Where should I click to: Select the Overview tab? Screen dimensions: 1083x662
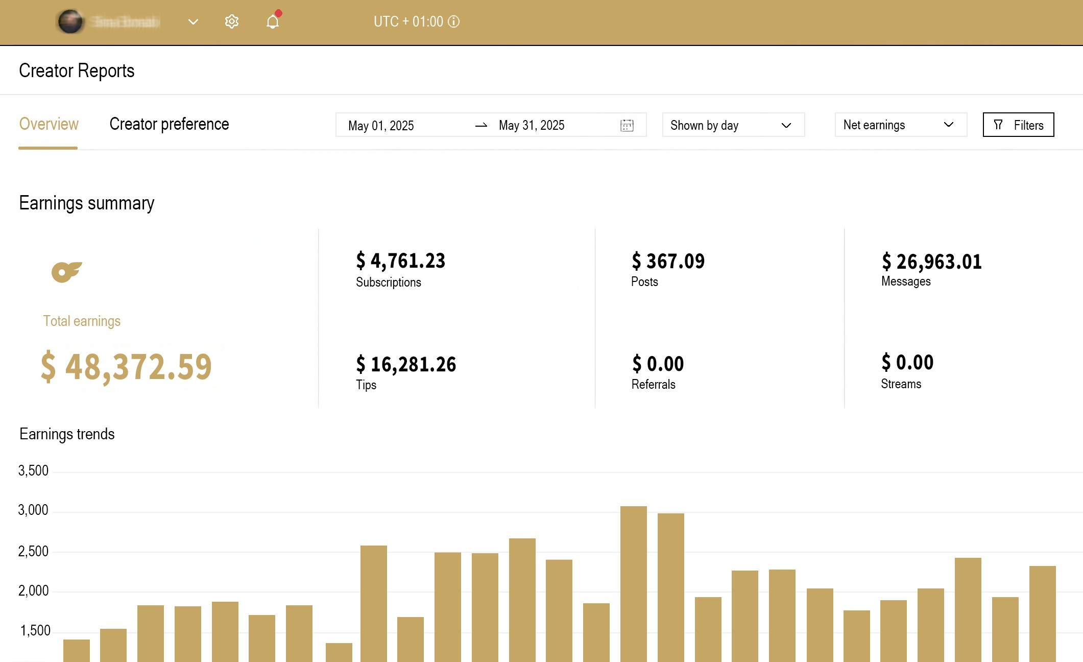(49, 124)
